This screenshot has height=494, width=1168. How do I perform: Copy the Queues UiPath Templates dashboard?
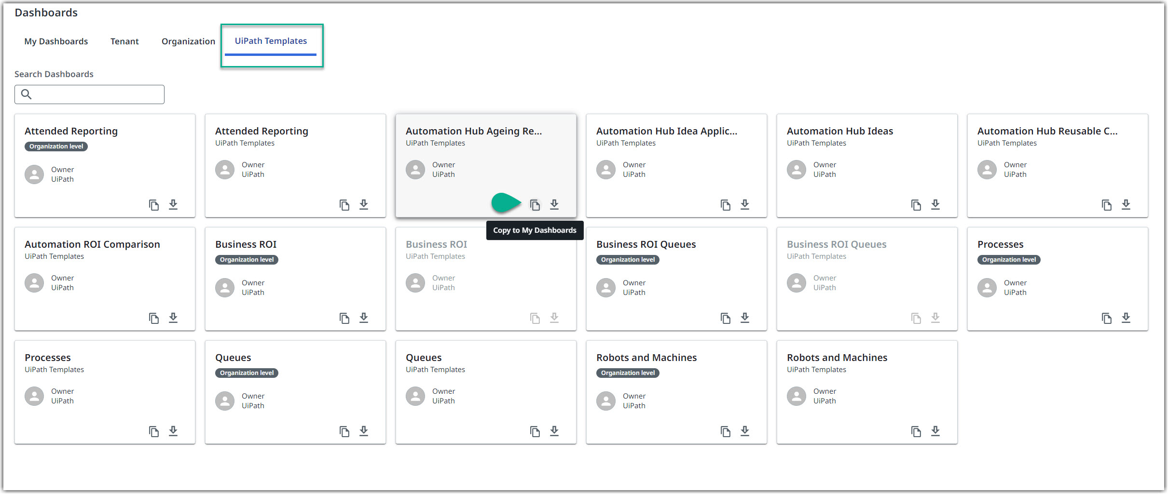point(535,431)
